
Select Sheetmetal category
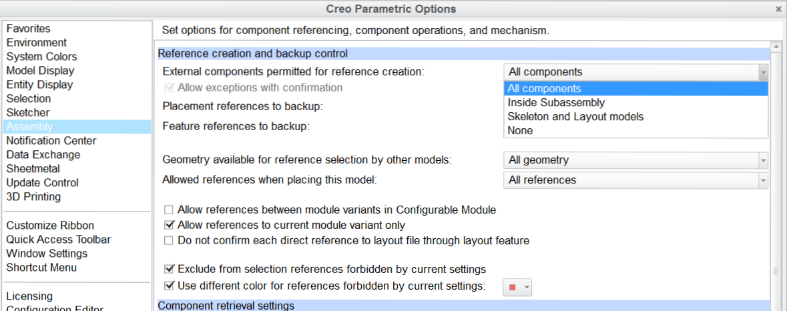click(33, 169)
